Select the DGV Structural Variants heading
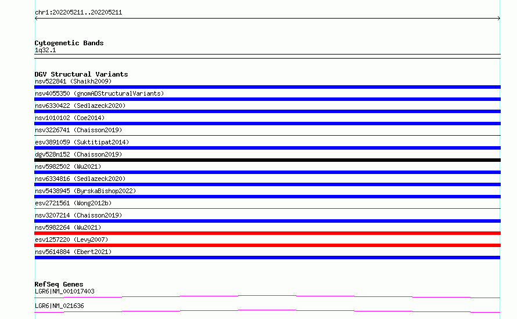The width and height of the screenshot is (517, 319). 81,74
